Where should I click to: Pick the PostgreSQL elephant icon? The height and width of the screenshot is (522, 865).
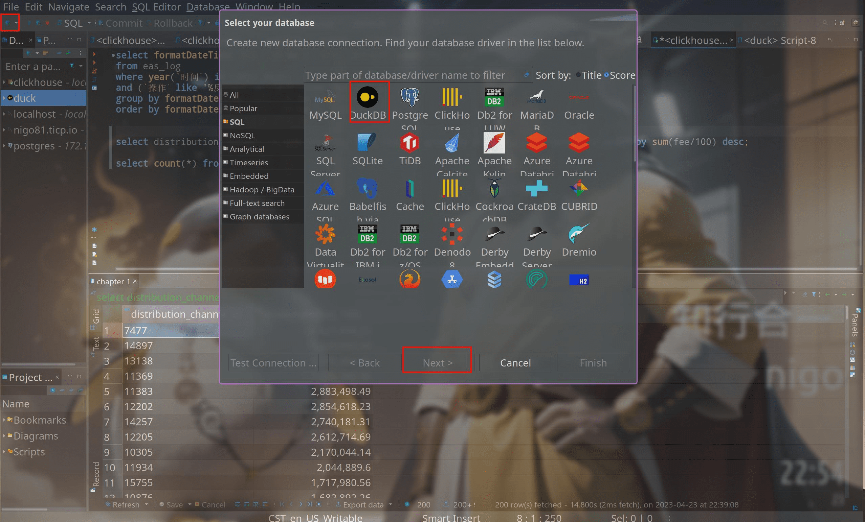coord(410,97)
